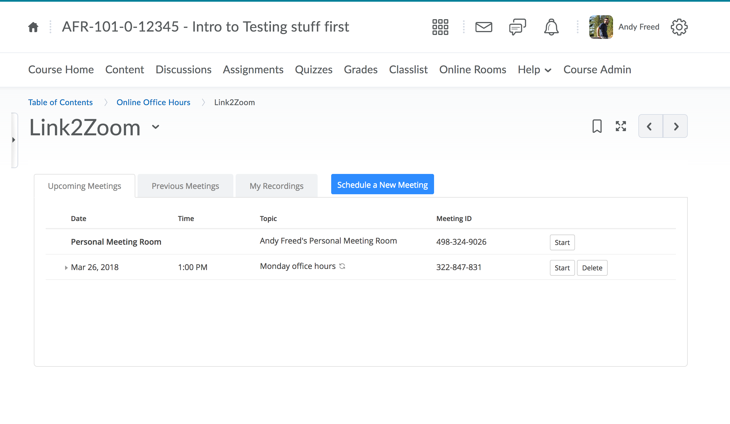Open the Online Office Hours breadcrumb link
The width and height of the screenshot is (730, 424).
[x=153, y=102]
